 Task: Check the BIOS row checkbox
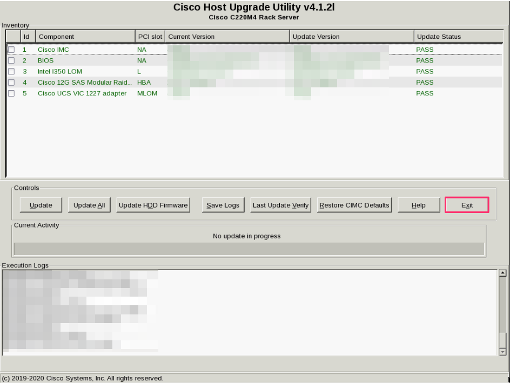click(x=11, y=61)
